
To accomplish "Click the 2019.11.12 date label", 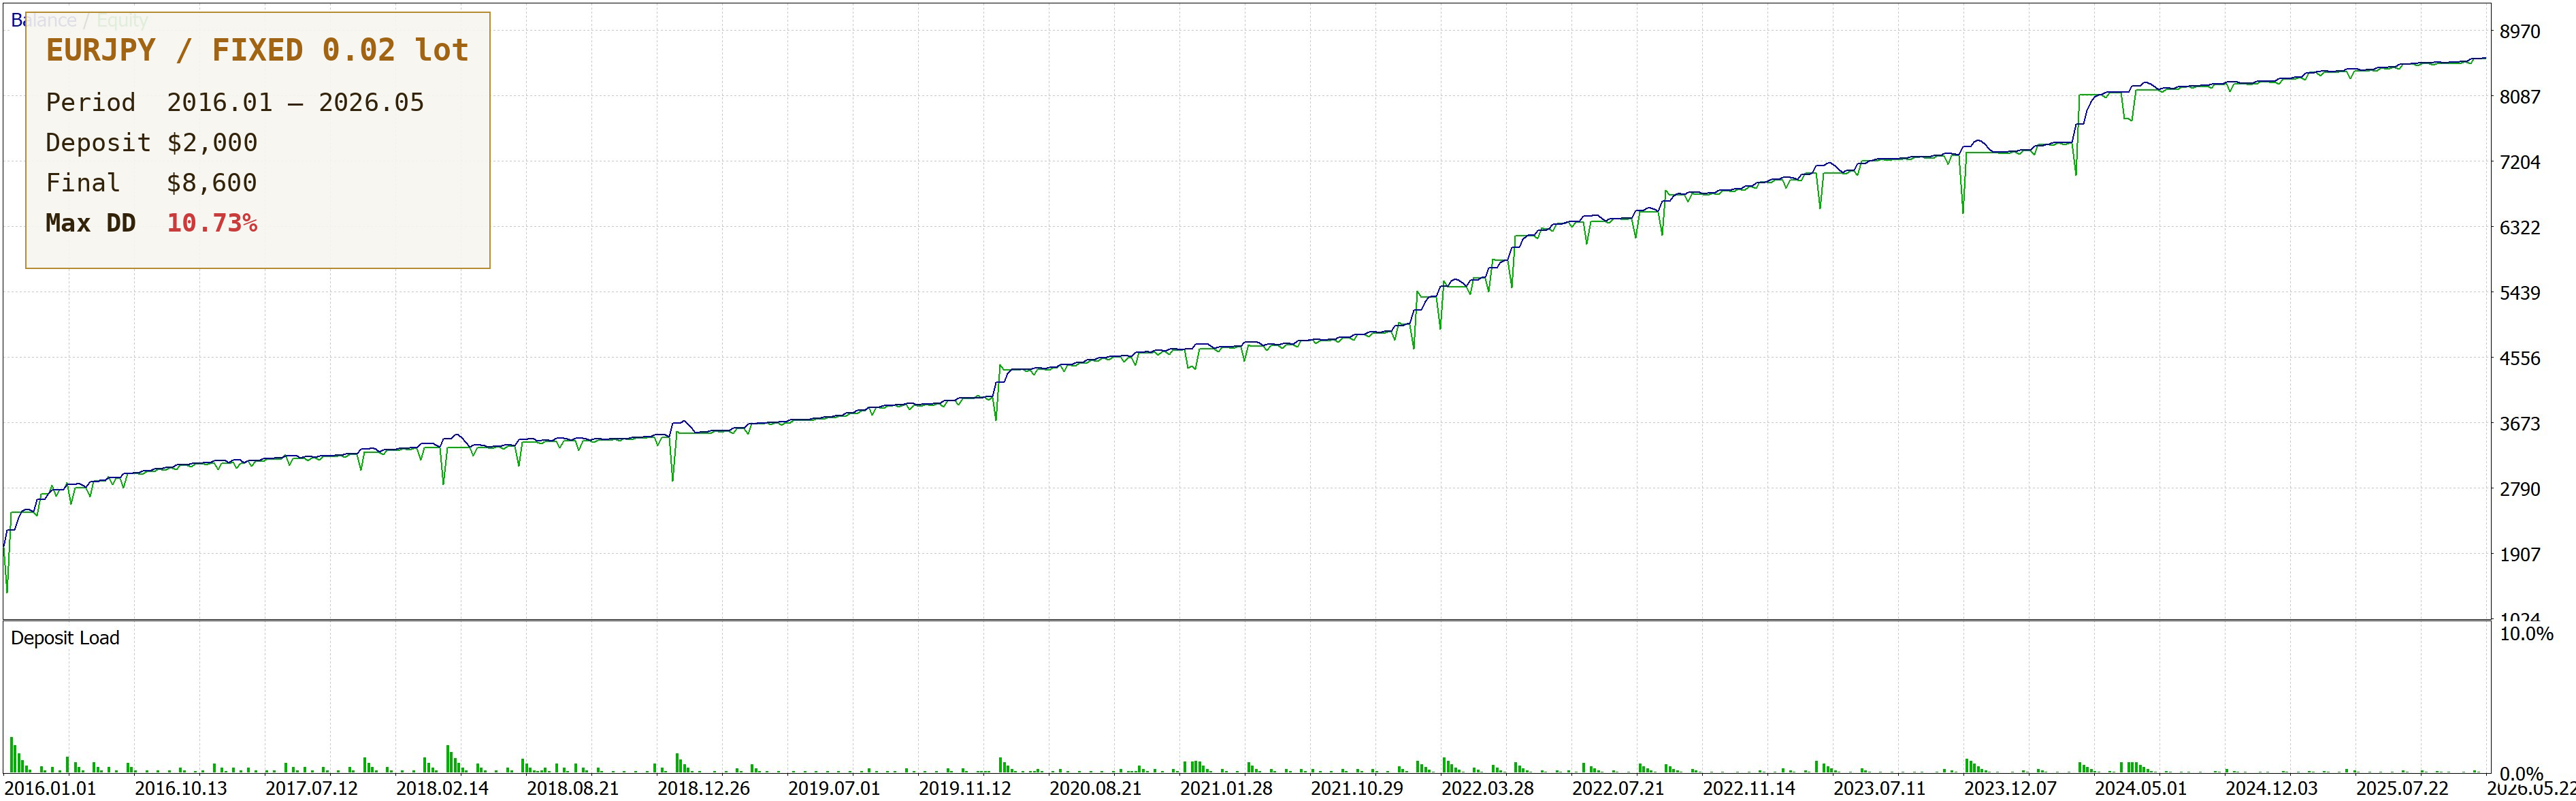I will click(965, 788).
